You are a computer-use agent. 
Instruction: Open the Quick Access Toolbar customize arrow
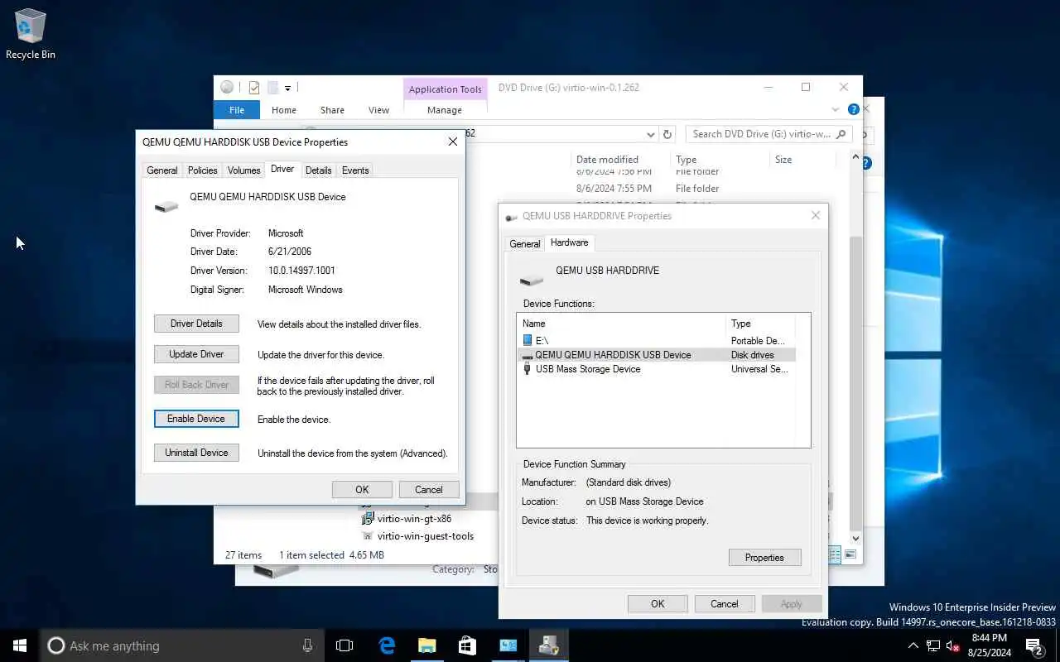pyautogui.click(x=287, y=88)
